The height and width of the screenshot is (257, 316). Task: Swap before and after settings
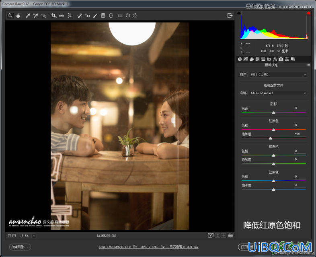click(x=218, y=235)
